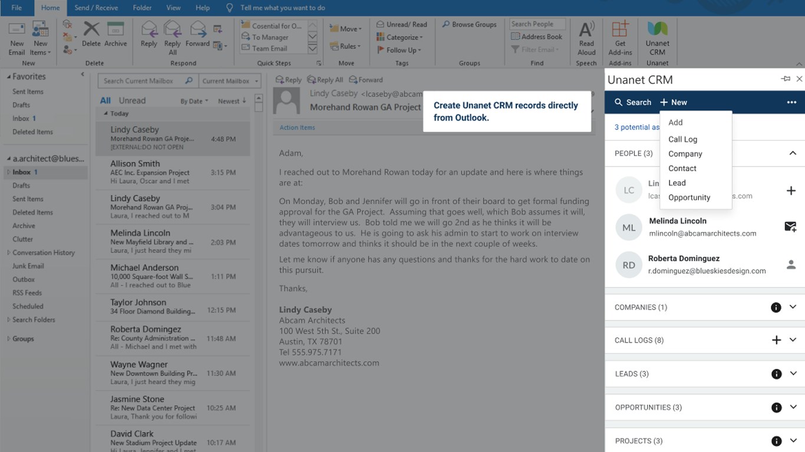Select the Conversation History folder
This screenshot has height=452, width=805.
click(44, 252)
